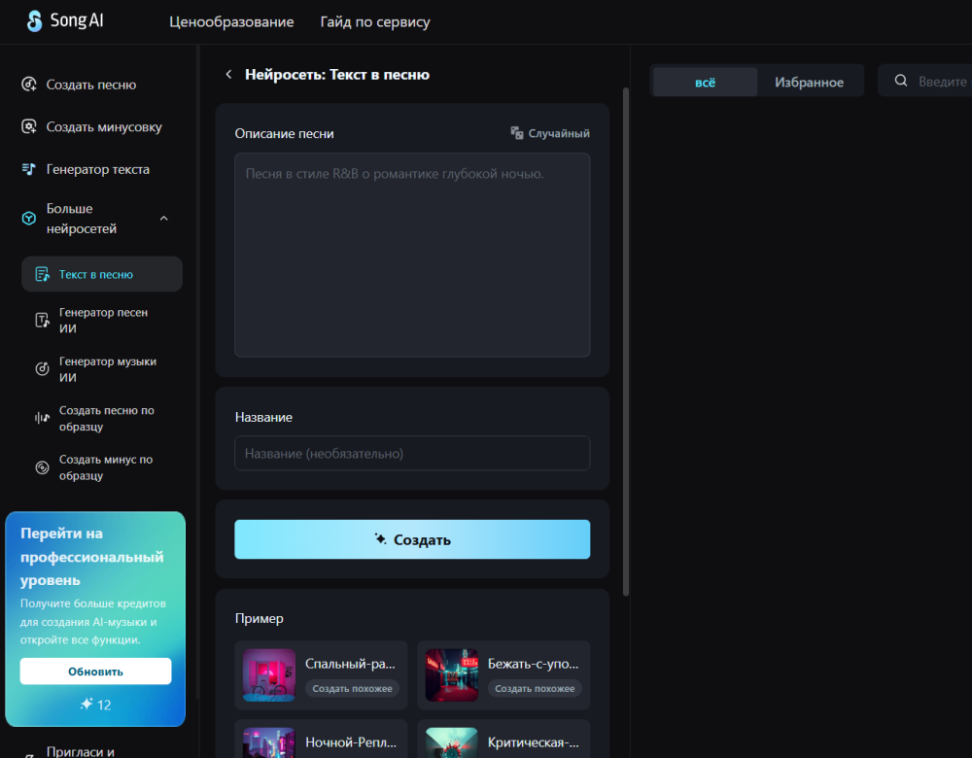The height and width of the screenshot is (758, 972).
Task: Click Создать похожее under Бежать-с-упо...
Action: pos(535,688)
